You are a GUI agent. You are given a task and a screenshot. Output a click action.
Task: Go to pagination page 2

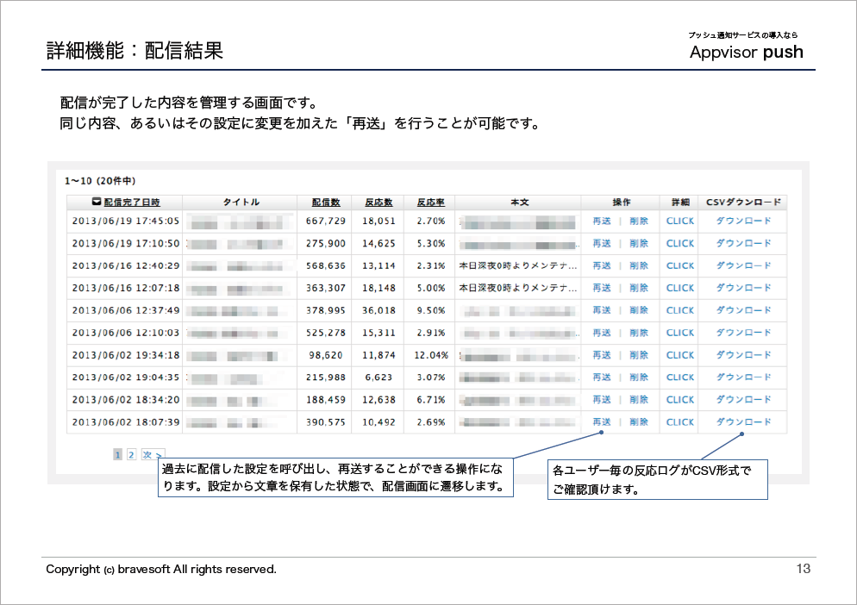tap(131, 454)
